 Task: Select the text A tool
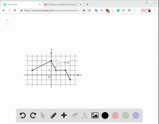click(x=84, y=115)
